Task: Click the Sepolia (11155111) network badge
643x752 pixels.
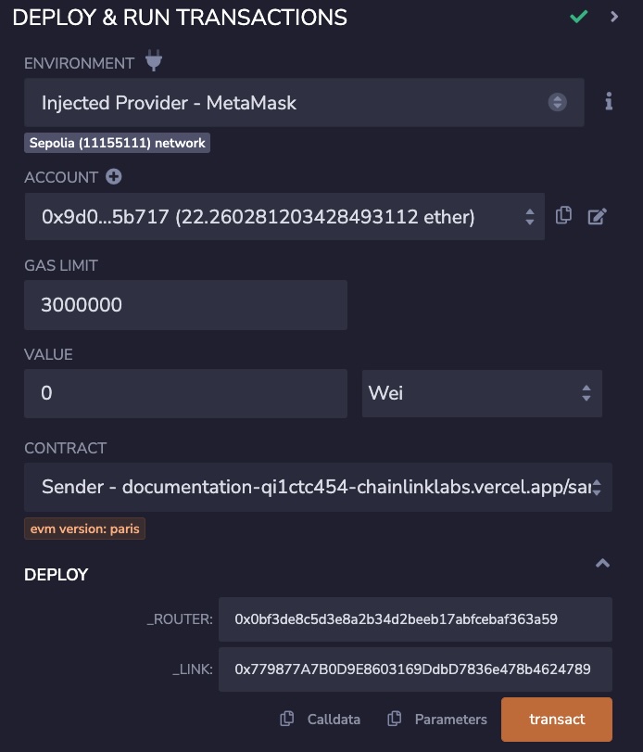Action: tap(118, 143)
